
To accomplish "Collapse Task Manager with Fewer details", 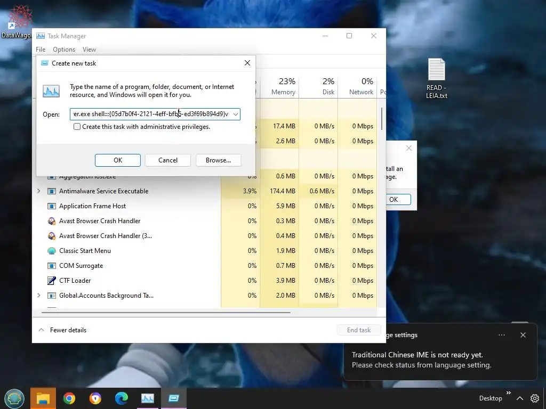I will (63, 330).
